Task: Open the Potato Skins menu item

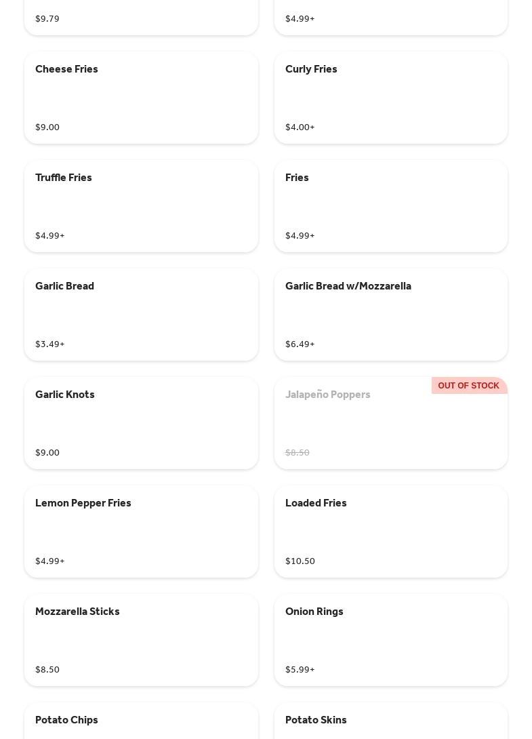Action: point(390,721)
